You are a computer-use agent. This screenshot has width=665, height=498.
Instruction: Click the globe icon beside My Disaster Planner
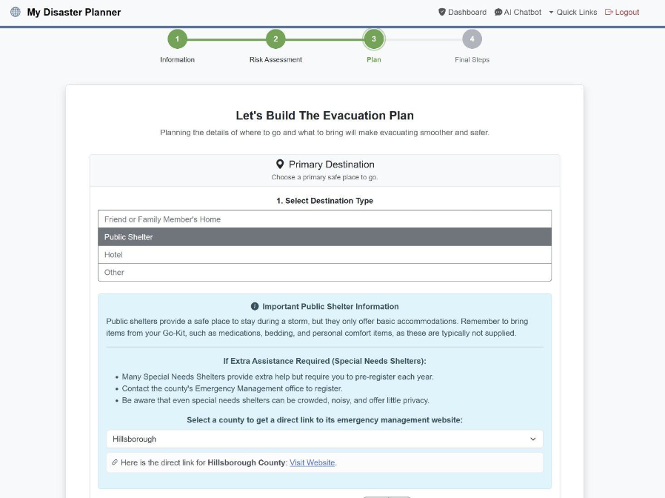[x=16, y=12]
